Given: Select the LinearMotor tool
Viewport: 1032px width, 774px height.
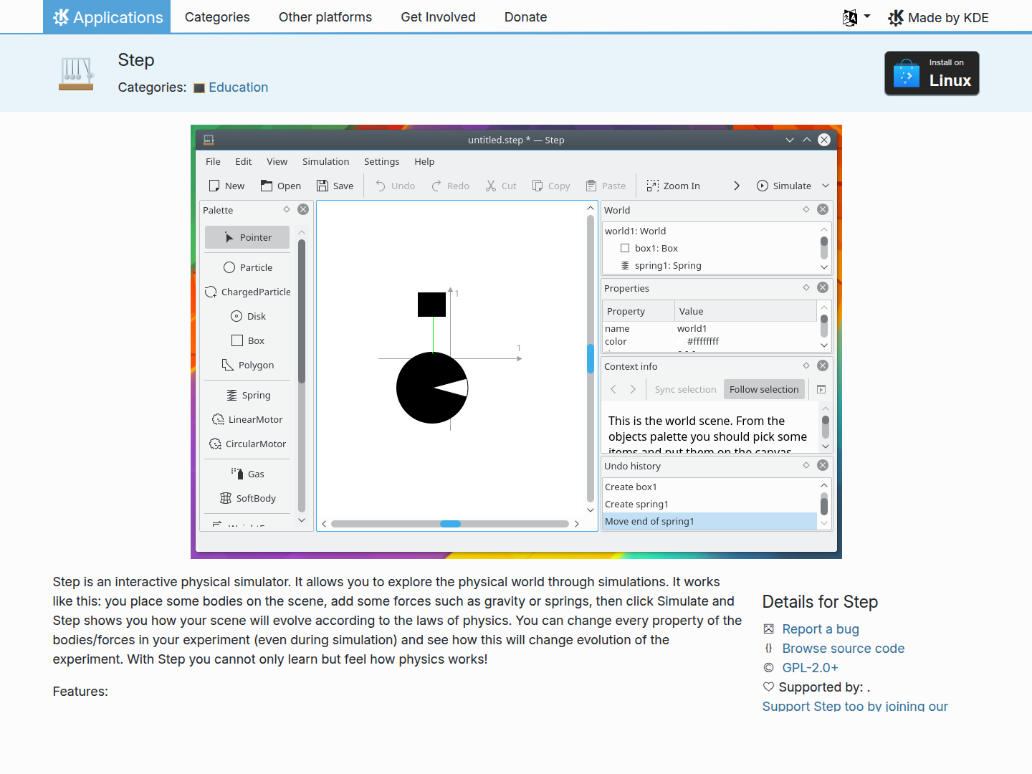Looking at the screenshot, I should coord(247,419).
